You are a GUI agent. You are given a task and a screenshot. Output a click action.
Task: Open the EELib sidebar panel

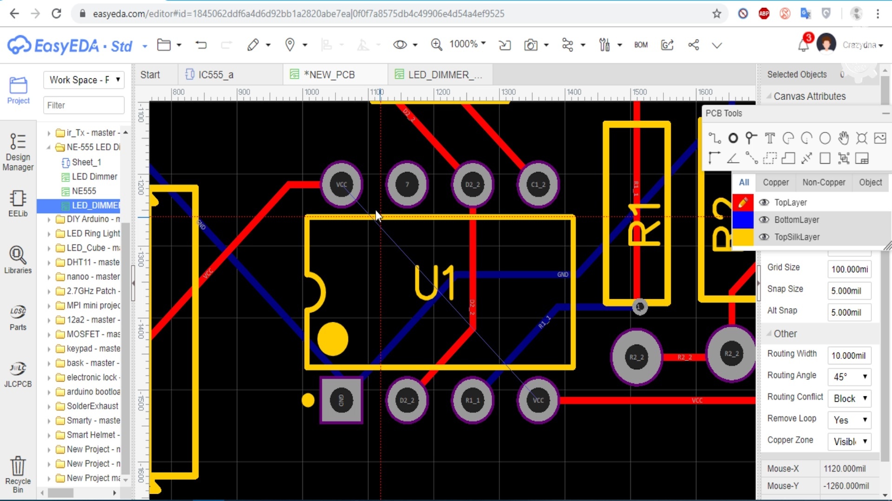[18, 204]
